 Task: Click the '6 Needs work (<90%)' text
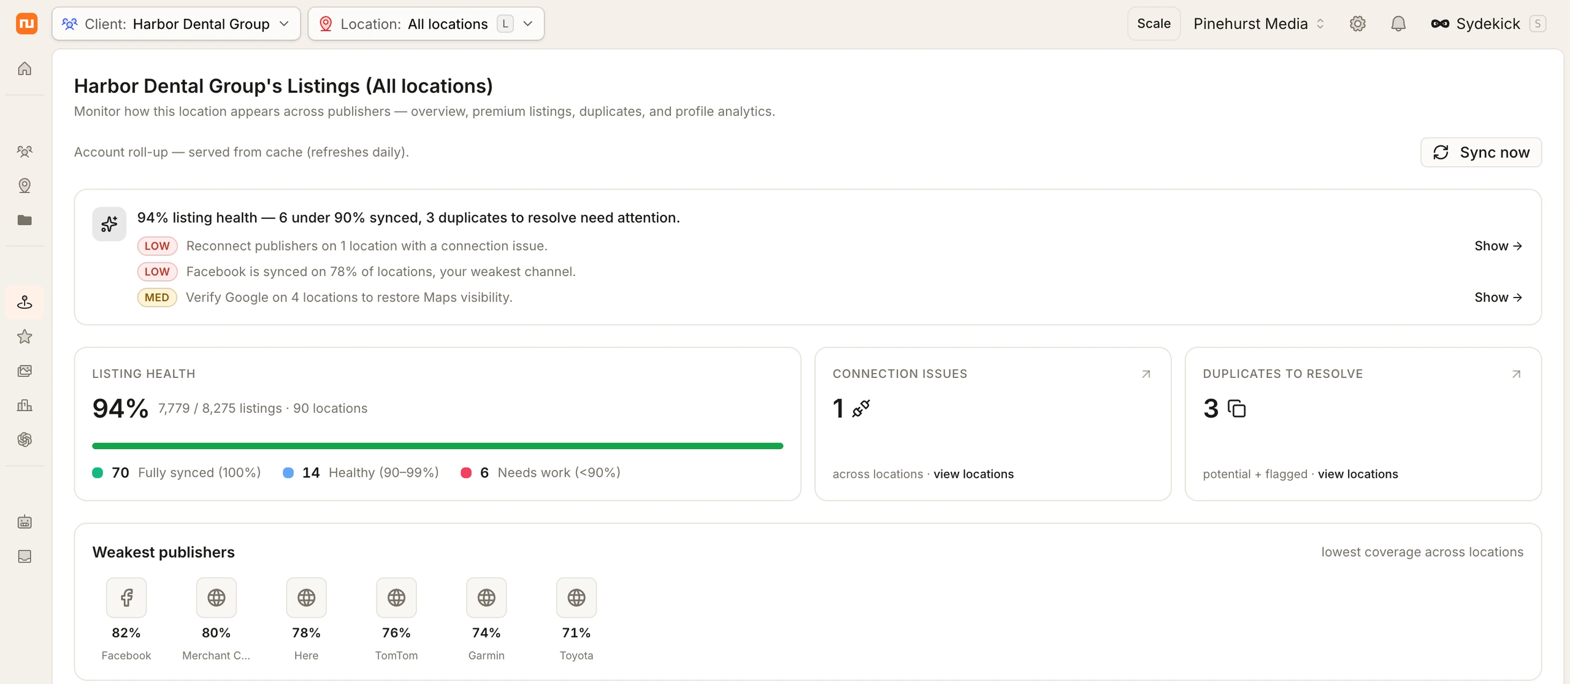[x=550, y=473]
